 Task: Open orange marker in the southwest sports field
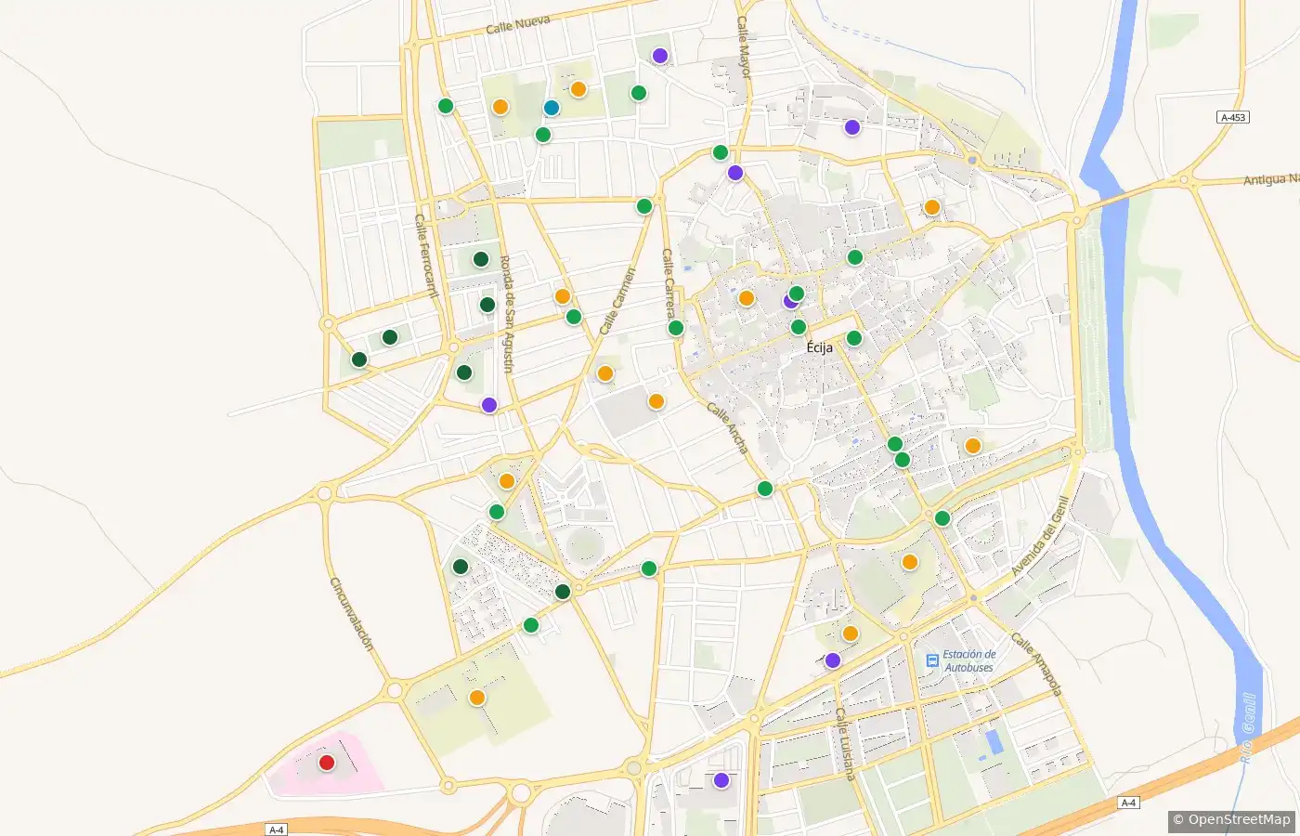pos(477,698)
